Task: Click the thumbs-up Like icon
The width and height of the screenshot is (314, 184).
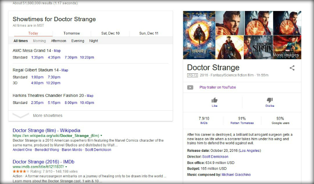Action: pos(214,100)
